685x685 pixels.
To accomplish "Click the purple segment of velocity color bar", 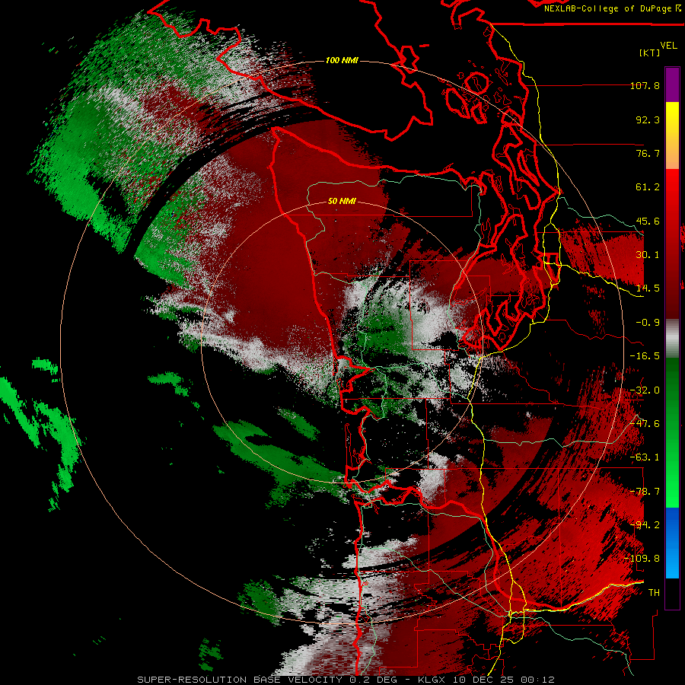I will coord(672,84).
